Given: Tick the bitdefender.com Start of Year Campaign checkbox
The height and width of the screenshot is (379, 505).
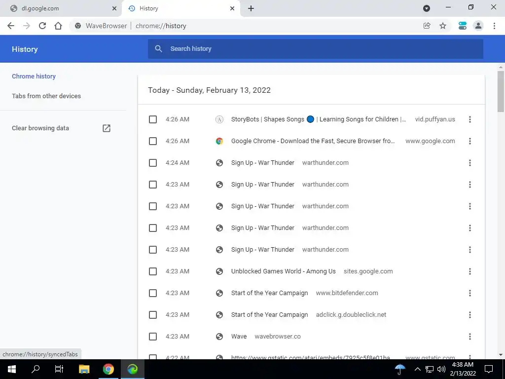Looking at the screenshot, I should (x=153, y=293).
